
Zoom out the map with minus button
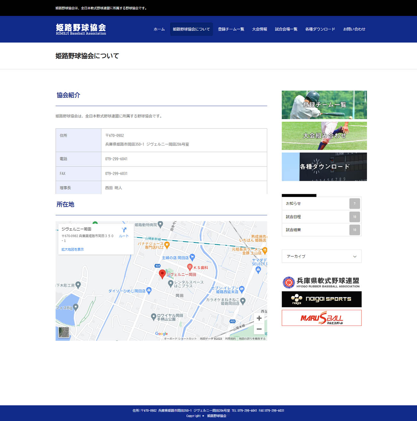(x=259, y=329)
